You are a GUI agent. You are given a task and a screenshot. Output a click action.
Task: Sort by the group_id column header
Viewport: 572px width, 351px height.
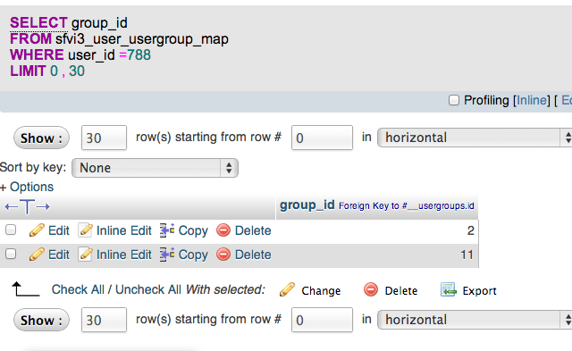(307, 205)
